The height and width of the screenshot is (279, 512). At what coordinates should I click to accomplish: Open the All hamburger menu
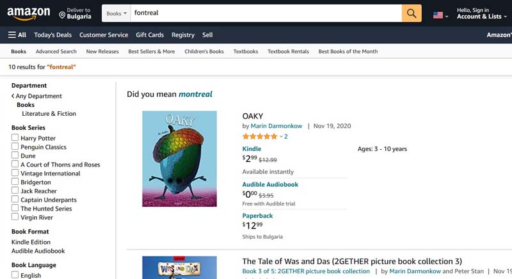click(17, 35)
